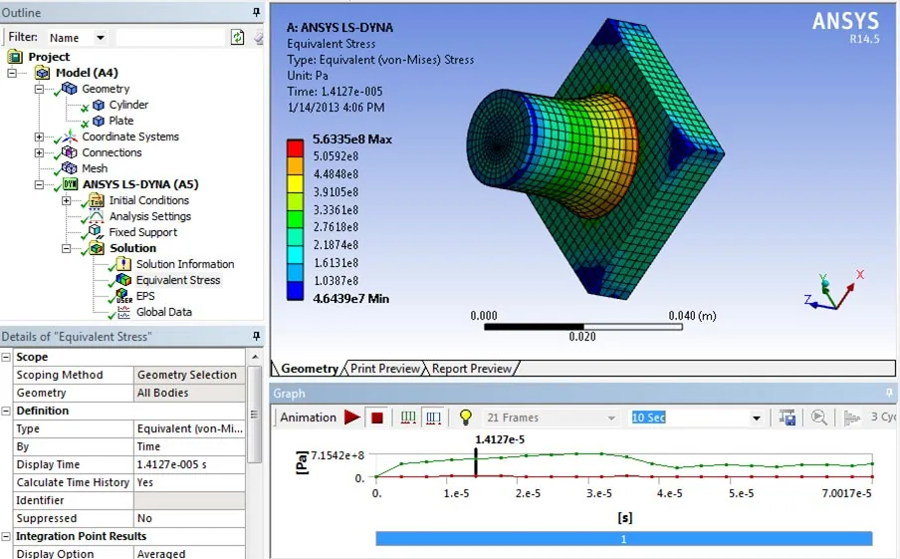Click the refresh icon next to the filter field
The height and width of the screenshot is (559, 900).
[237, 37]
